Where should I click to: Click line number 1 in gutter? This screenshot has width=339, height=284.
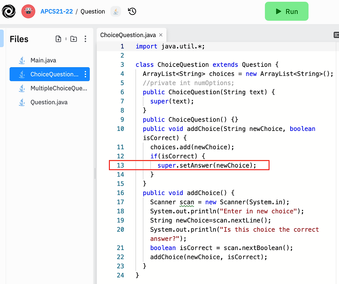(x=122, y=46)
